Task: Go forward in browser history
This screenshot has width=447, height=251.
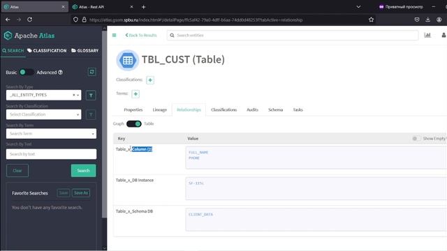Action: (19, 20)
